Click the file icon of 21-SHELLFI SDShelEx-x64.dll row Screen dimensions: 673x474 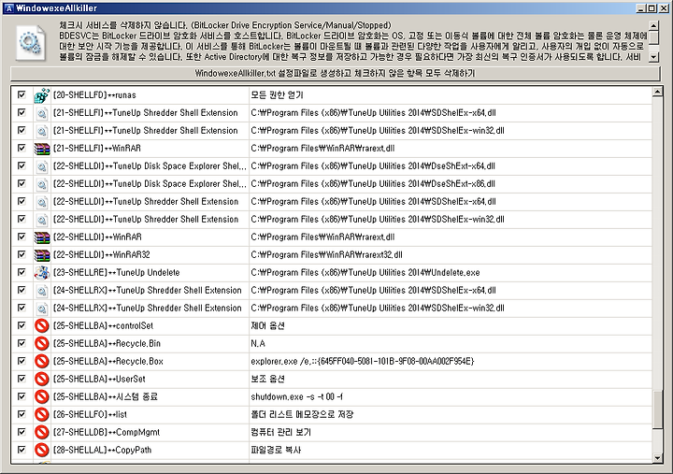click(x=42, y=113)
